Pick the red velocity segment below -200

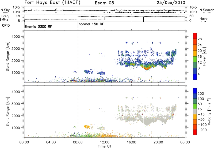pyautogui.click(x=195, y=132)
